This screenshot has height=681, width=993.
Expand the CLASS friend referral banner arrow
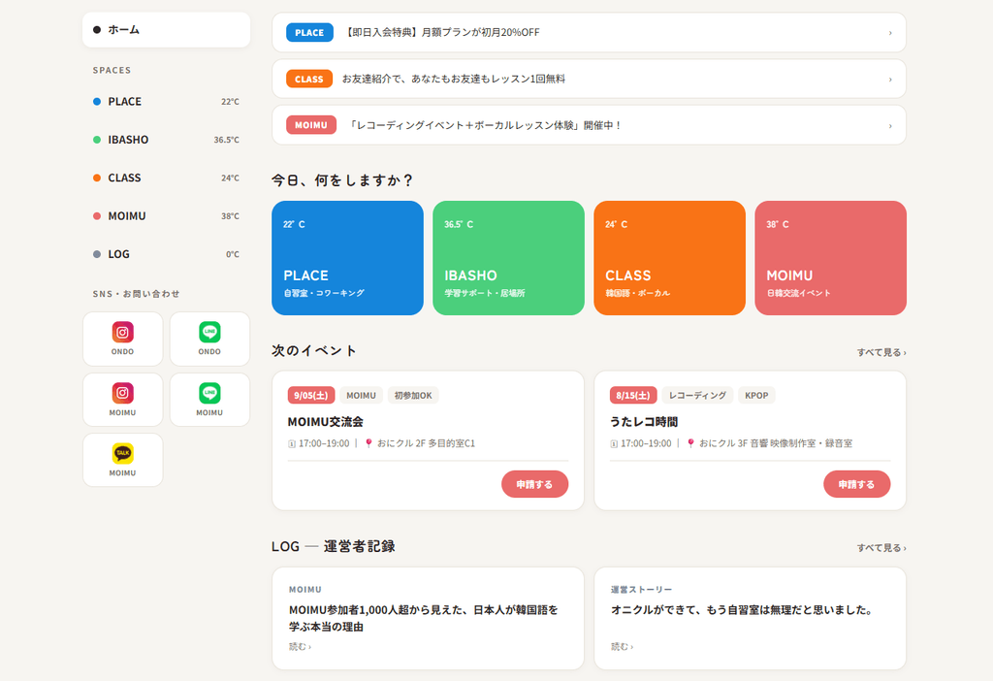point(890,80)
